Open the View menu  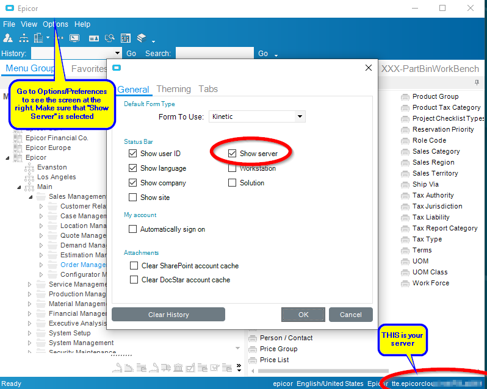coord(29,24)
